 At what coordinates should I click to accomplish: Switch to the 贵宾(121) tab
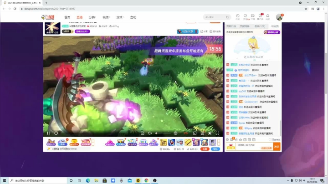coord(260,26)
